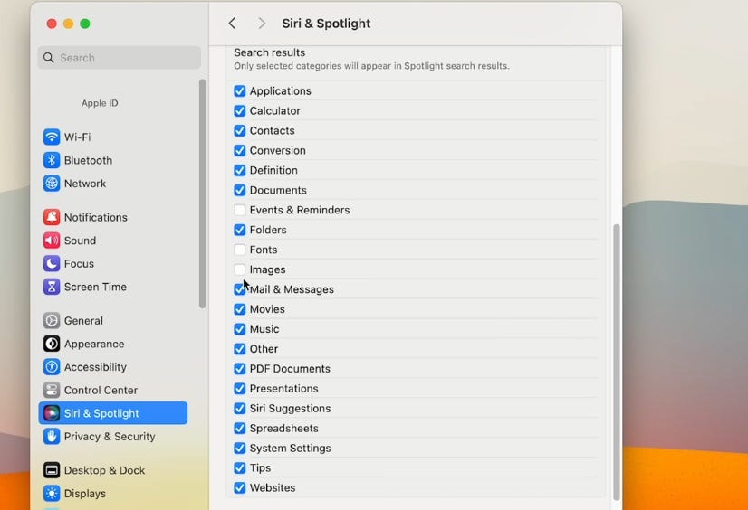
Task: Open Appearance settings
Action: (x=113, y=344)
